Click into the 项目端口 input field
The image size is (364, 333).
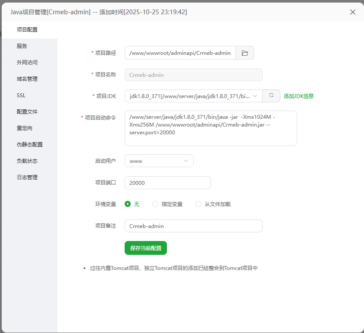click(167, 183)
